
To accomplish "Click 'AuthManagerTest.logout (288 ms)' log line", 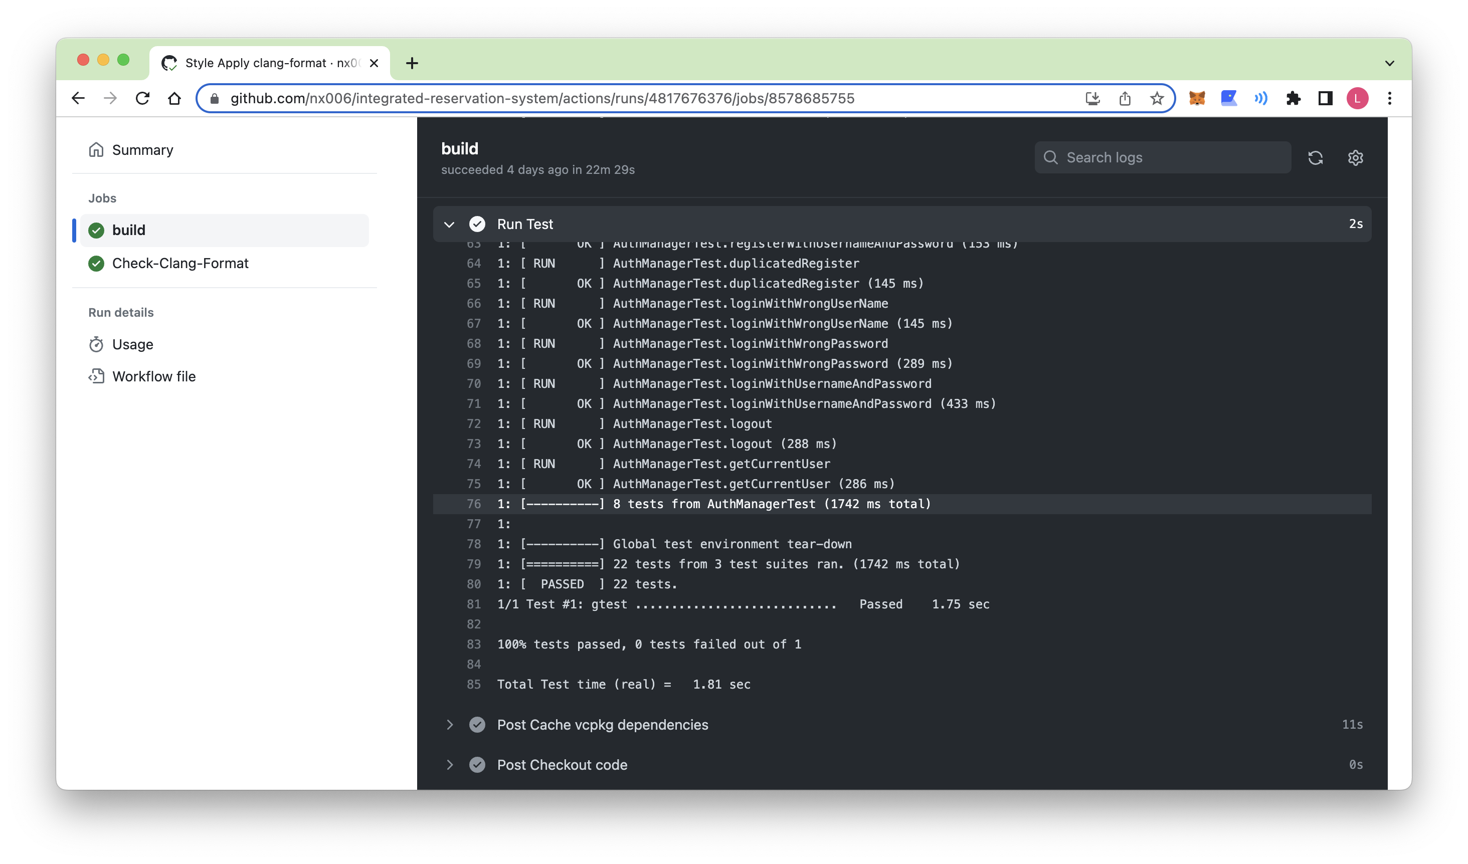I will coord(666,444).
